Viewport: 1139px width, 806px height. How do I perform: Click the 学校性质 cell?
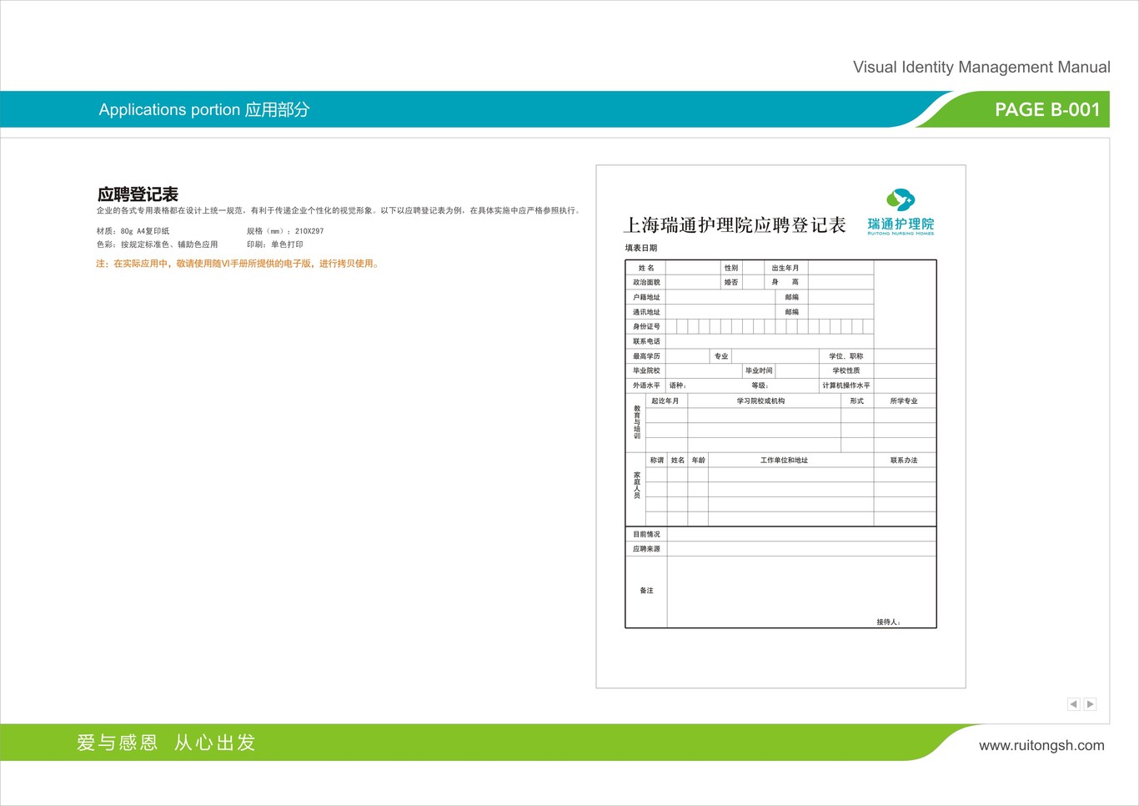[x=846, y=370]
